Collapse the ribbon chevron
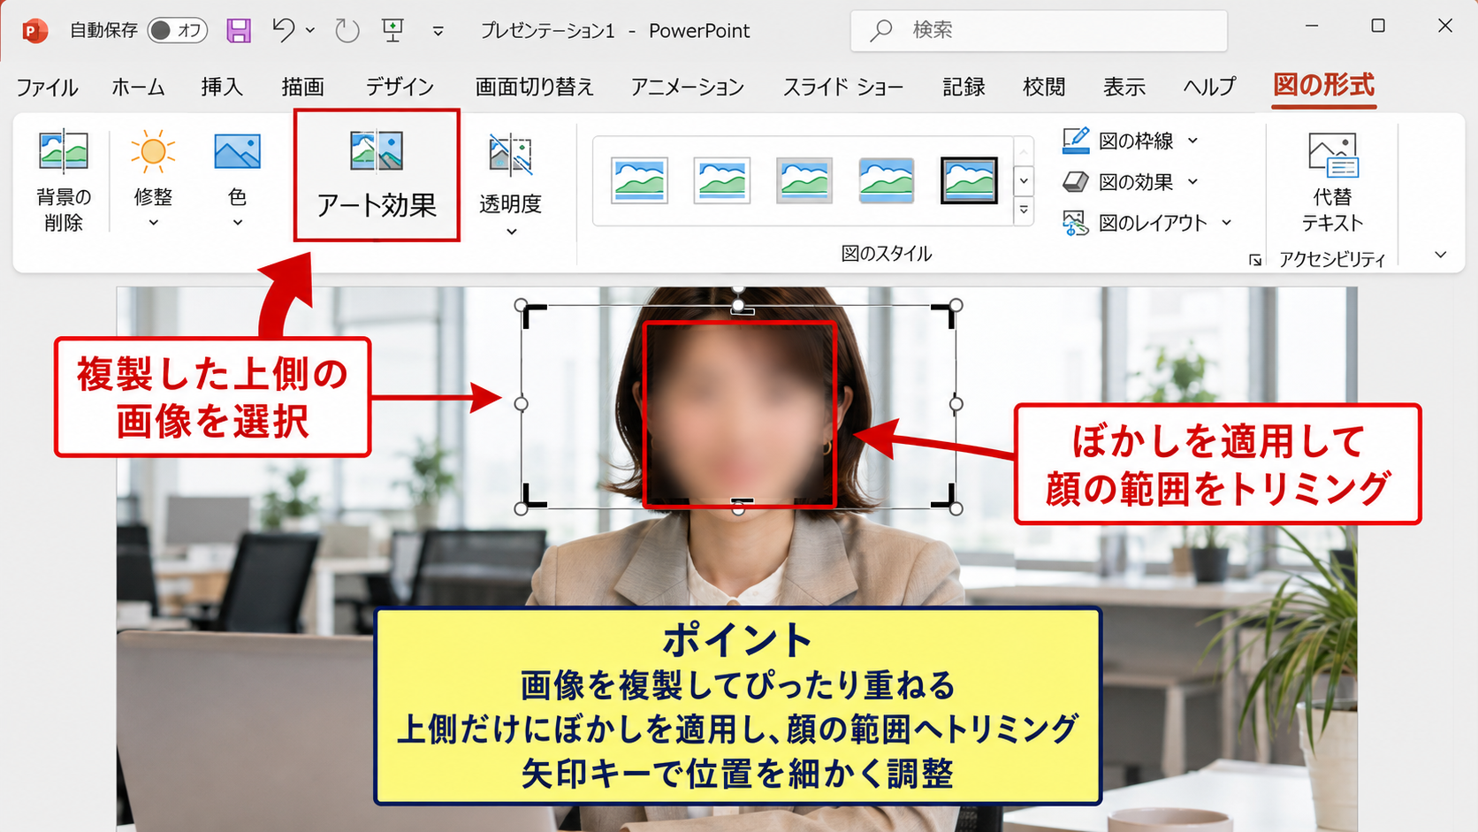Image resolution: width=1478 pixels, height=832 pixels. pos(1441,255)
